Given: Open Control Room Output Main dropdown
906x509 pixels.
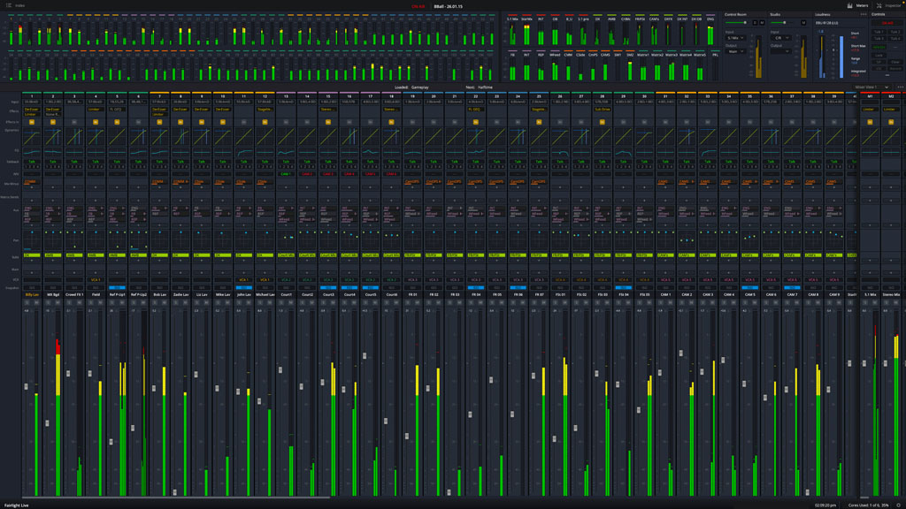Looking at the screenshot, I should [735, 51].
